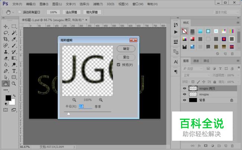The width and height of the screenshot is (242, 150).
Task: Add layer style fx button
Action: tap(199, 146)
